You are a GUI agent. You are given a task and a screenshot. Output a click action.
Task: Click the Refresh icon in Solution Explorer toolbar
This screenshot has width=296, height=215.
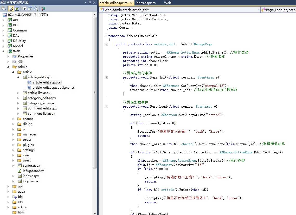[17, 9]
